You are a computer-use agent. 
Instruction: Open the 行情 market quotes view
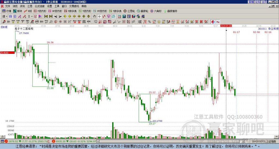[x=7, y=11]
